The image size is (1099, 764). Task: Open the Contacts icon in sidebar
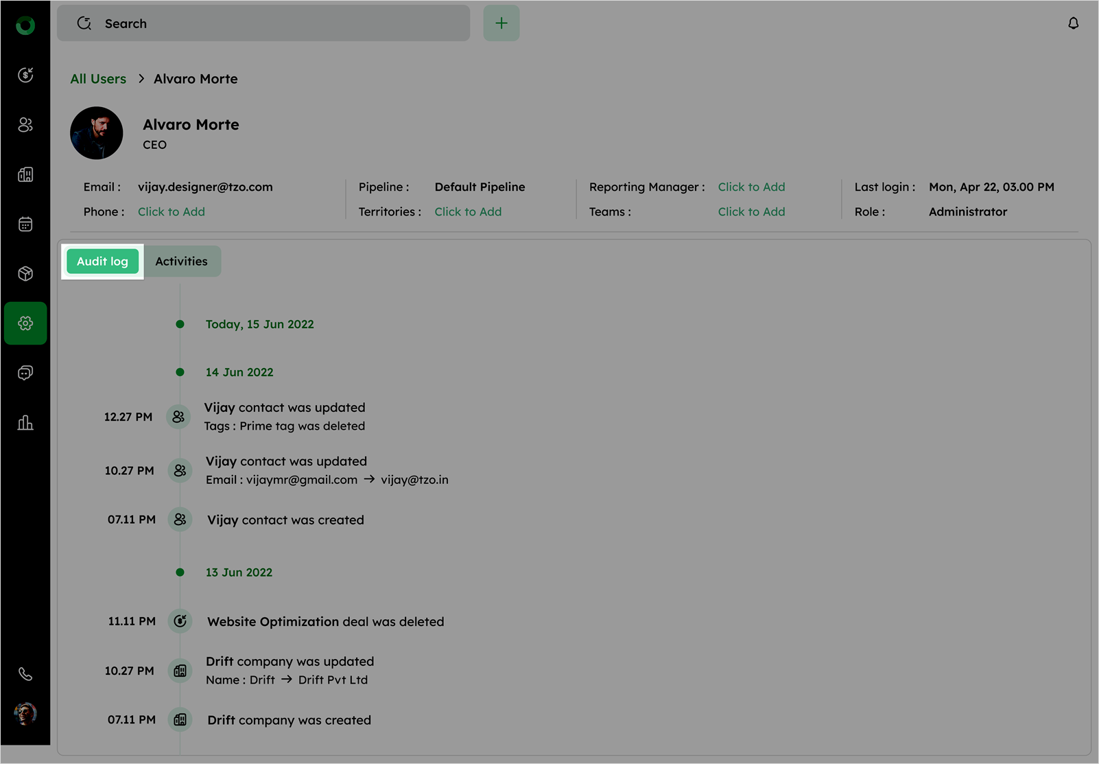point(25,125)
